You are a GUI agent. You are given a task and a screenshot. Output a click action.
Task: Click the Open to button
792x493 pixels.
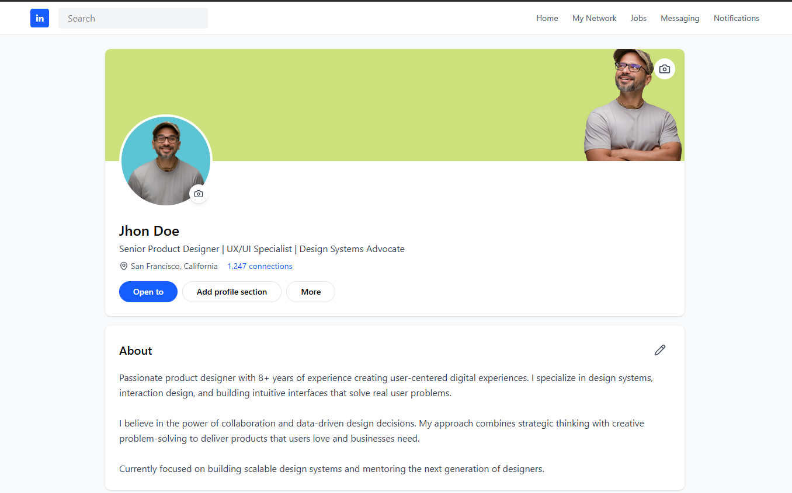[x=148, y=292]
